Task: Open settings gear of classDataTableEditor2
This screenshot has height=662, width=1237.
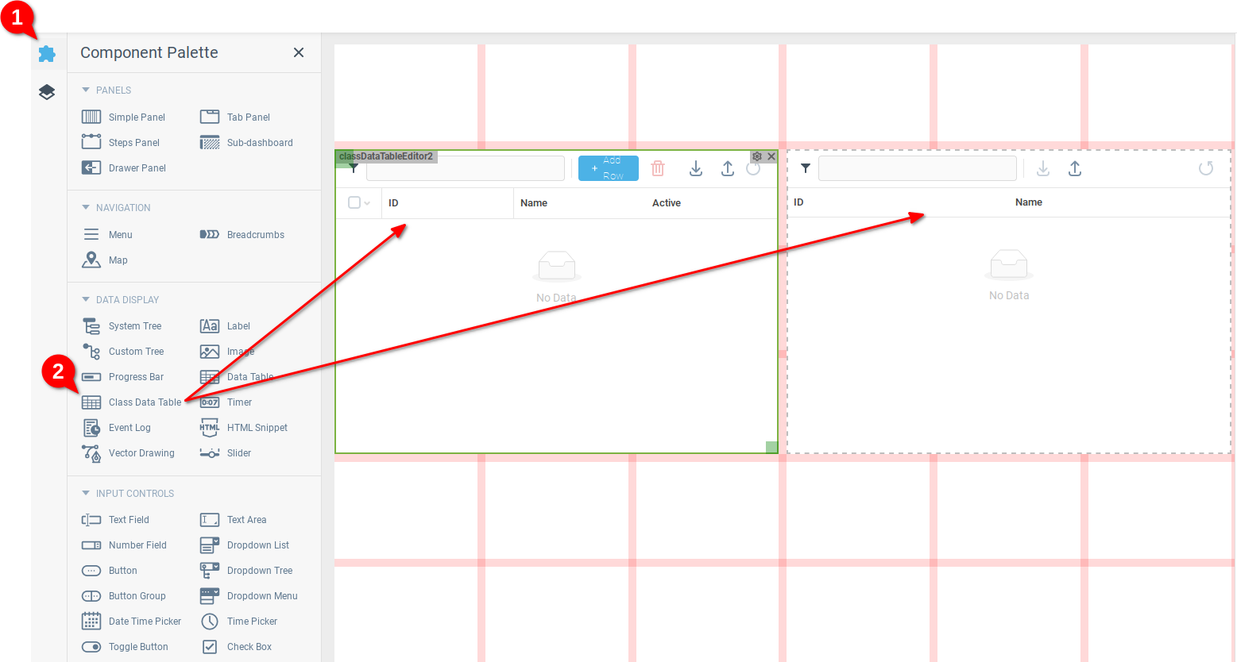Action: tap(757, 156)
